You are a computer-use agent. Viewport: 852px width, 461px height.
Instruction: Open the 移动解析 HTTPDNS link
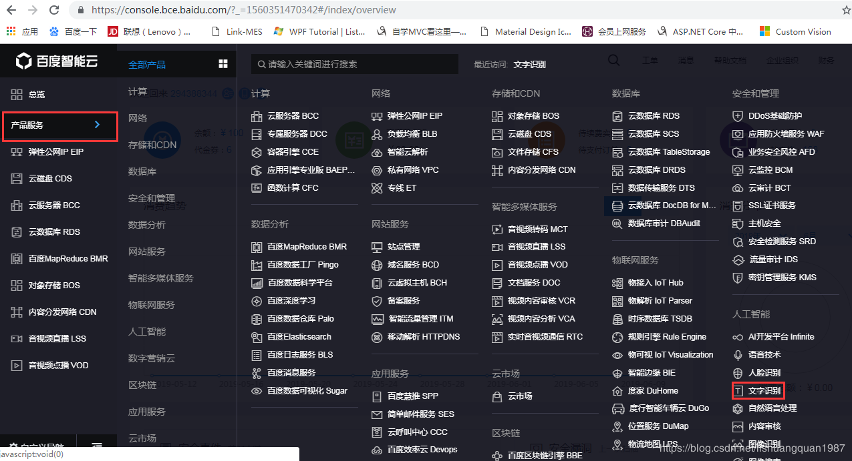coord(424,337)
